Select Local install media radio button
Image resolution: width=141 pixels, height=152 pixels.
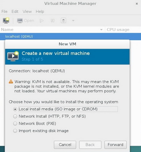click(x=15, y=109)
